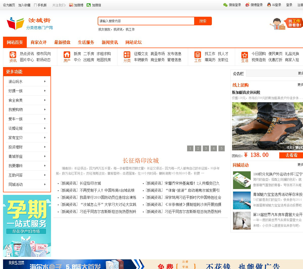Expand the 游山玩水 sidebar submenu
This screenshot has width=303, height=269.
pyautogui.click(x=45, y=81)
